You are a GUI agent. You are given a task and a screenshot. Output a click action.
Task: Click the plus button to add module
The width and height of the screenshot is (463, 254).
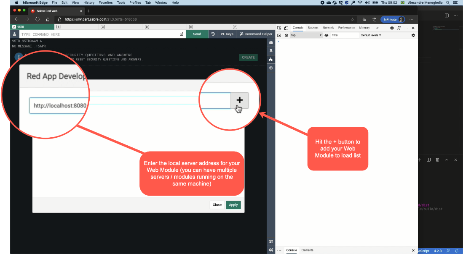pyautogui.click(x=239, y=100)
